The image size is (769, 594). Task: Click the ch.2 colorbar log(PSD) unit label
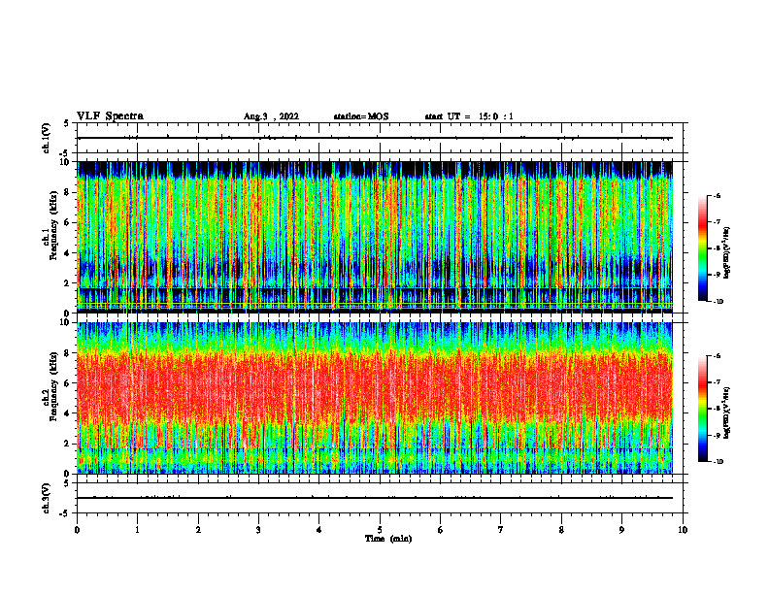click(727, 412)
